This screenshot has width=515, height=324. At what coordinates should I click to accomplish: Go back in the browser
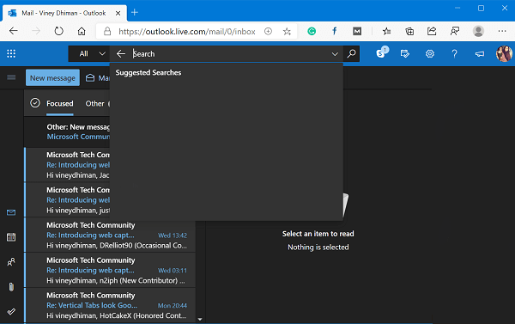[14, 31]
